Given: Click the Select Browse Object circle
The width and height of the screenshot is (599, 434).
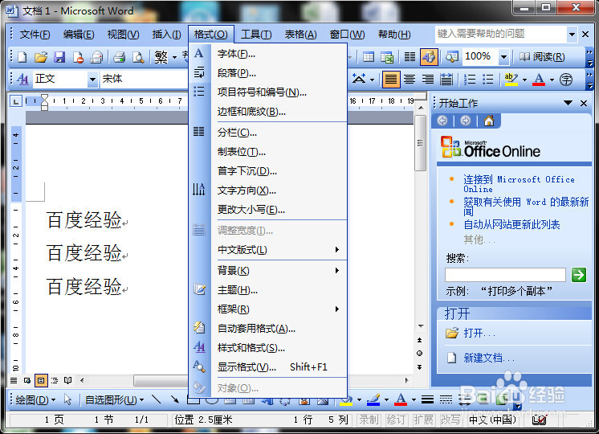Looking at the screenshot, I should point(419,353).
